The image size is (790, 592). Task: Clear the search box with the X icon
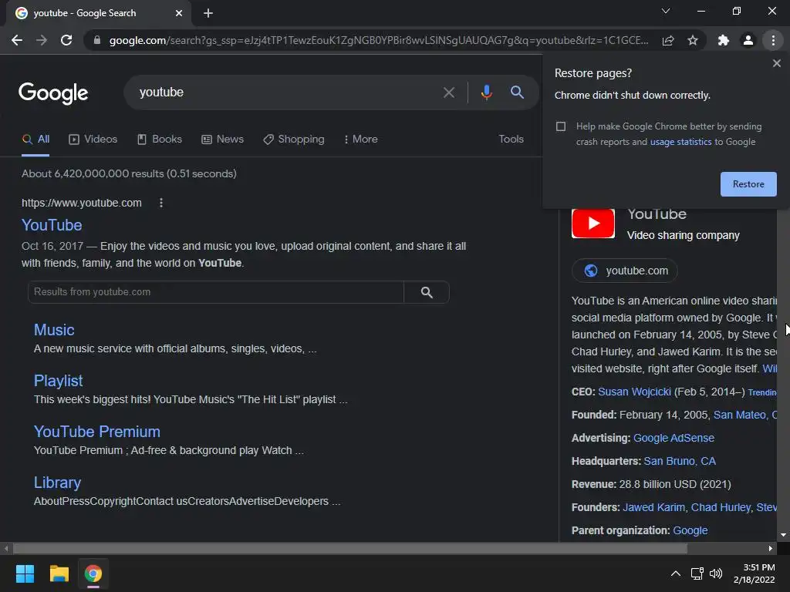448,92
